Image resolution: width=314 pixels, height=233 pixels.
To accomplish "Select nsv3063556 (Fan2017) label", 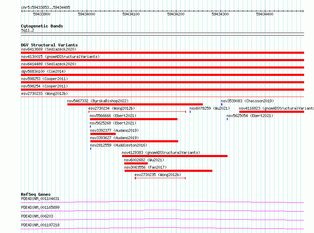I will click(x=145, y=167).
